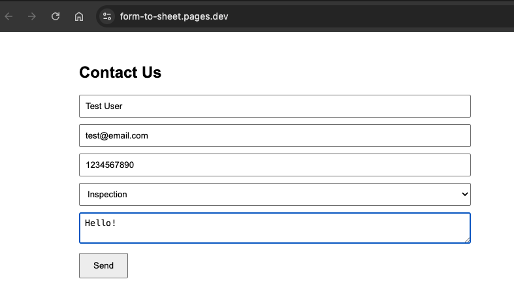Go to the browser Home page

[x=78, y=16]
